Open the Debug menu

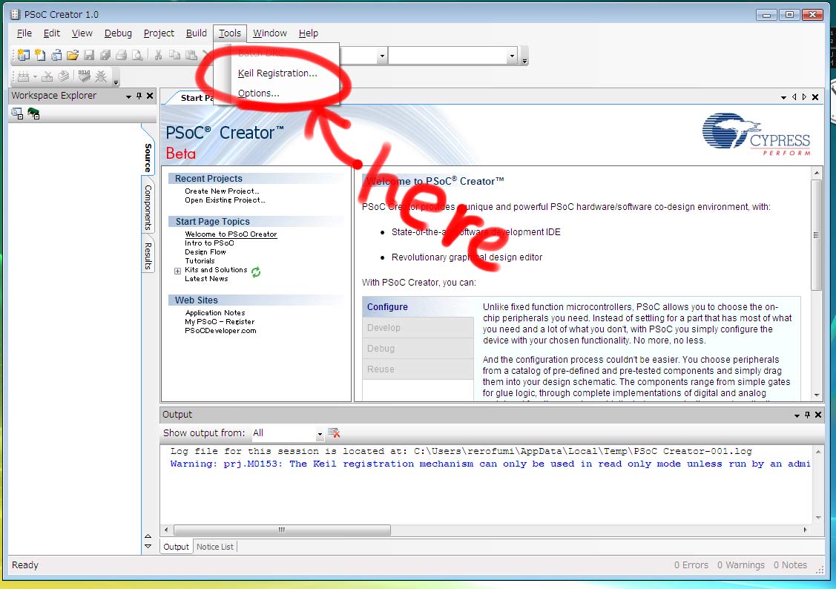[118, 33]
